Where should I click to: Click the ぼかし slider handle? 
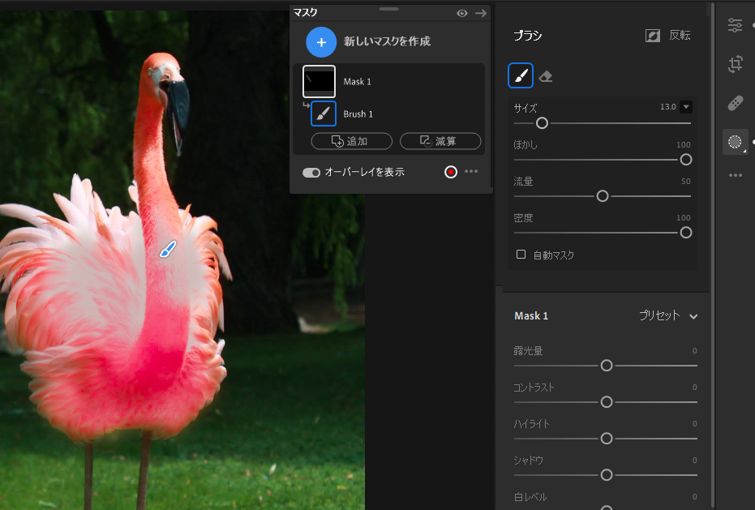[x=686, y=160]
